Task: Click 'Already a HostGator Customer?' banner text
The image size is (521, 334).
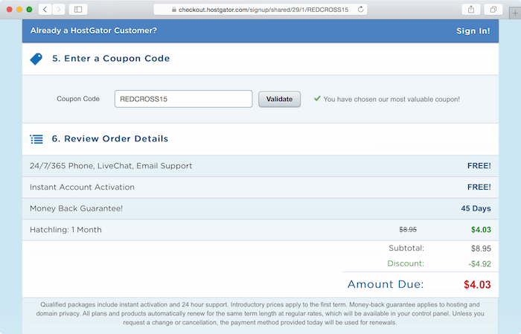Action: pos(93,30)
